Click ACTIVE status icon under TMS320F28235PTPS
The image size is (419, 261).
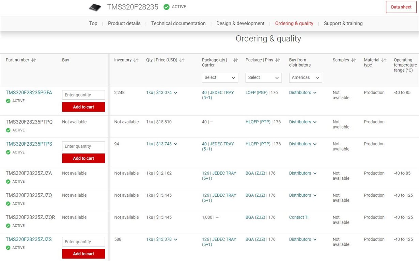click(8, 152)
